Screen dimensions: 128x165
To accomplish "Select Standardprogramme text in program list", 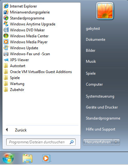I will 27,18.
